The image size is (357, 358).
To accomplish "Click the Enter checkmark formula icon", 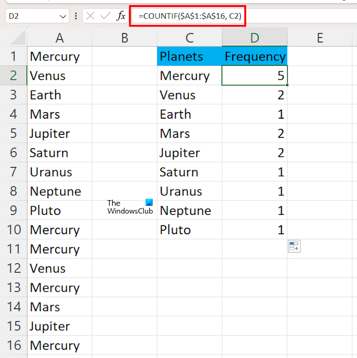I will coord(106,16).
